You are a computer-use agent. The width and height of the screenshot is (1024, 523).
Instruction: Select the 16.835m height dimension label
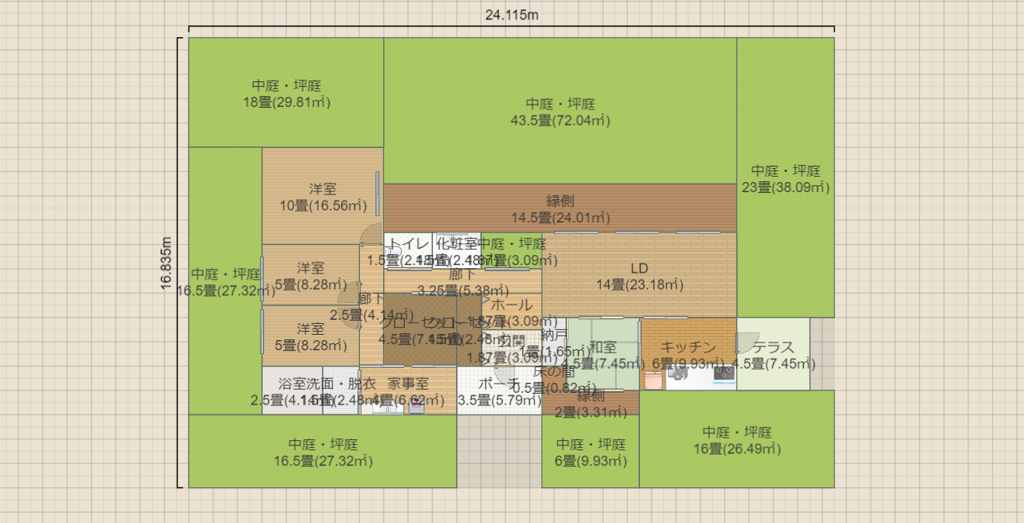167,263
